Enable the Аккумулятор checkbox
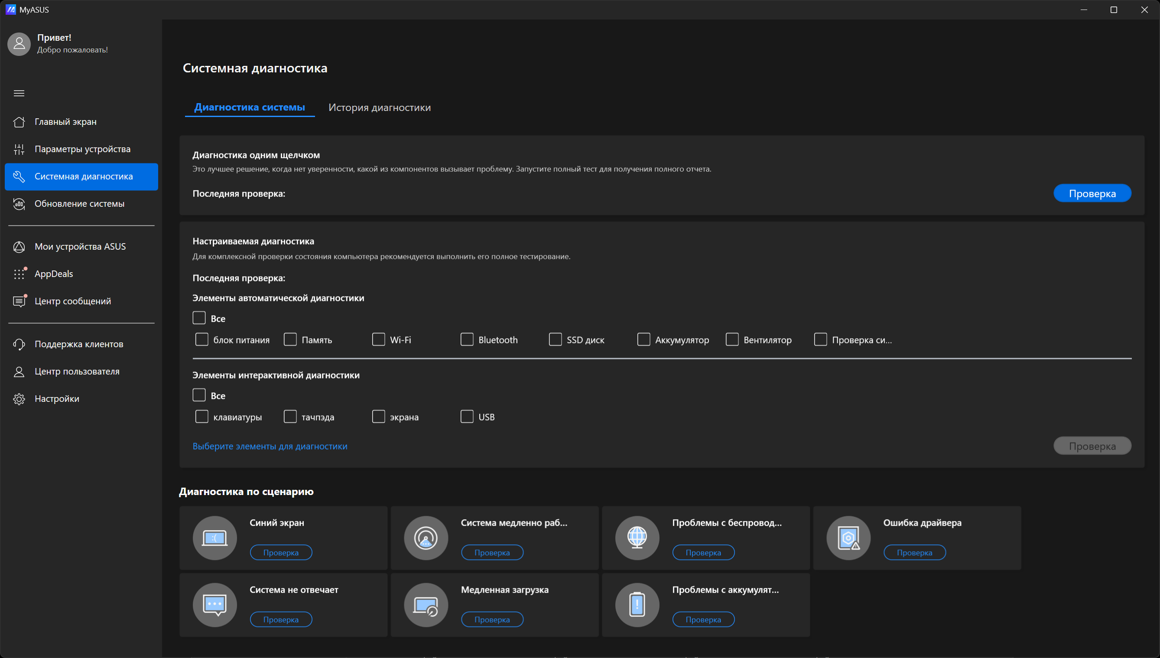This screenshot has width=1160, height=658. coord(643,339)
